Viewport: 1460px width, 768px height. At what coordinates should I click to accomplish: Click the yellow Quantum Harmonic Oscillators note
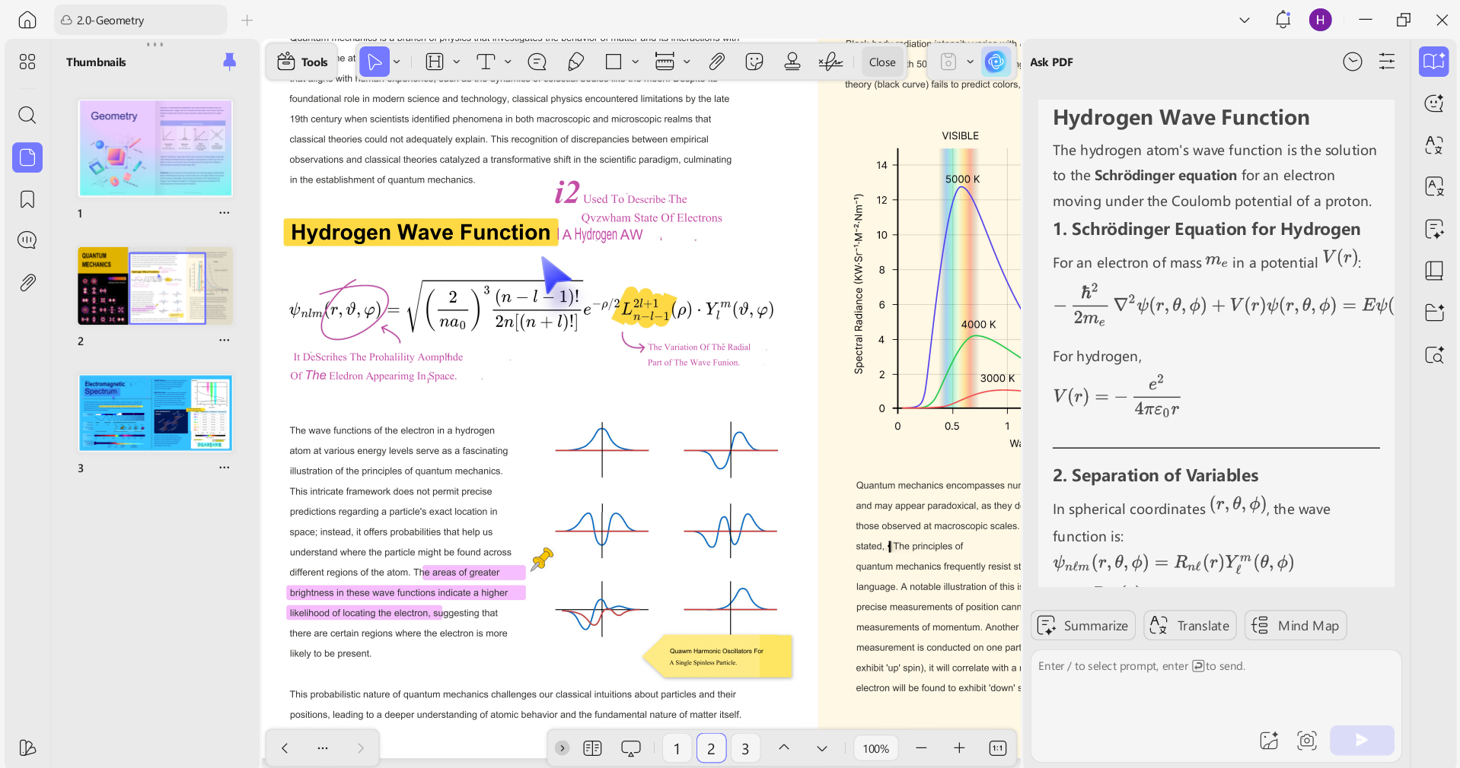(x=718, y=656)
